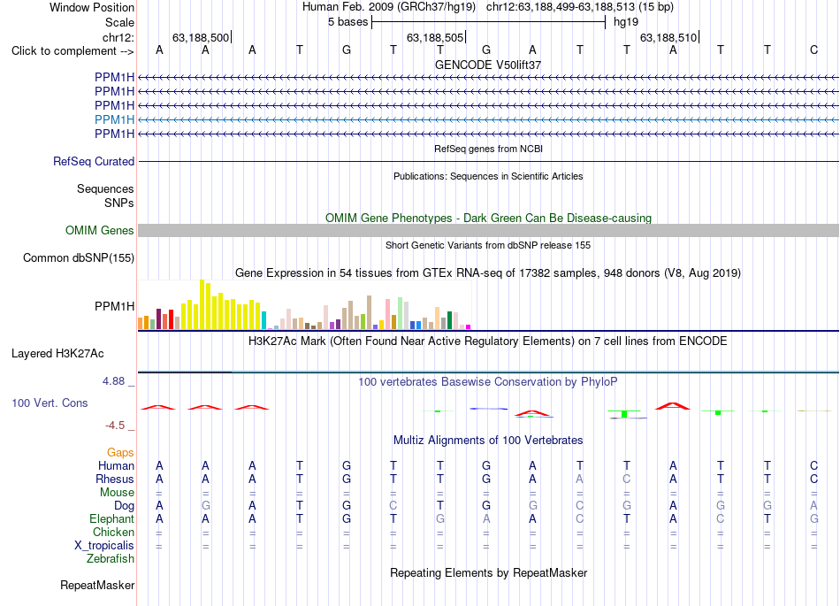Select the RefSeq Curated track label
The height and width of the screenshot is (606, 840).
tap(94, 161)
